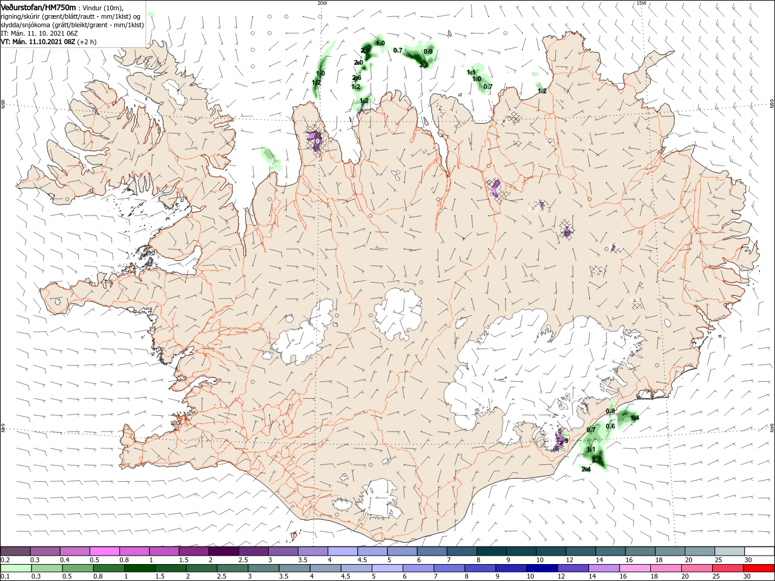This screenshot has width=775, height=581.
Task: Select the snow legend swatch starting at 8
Action: pyautogui.click(x=491, y=551)
